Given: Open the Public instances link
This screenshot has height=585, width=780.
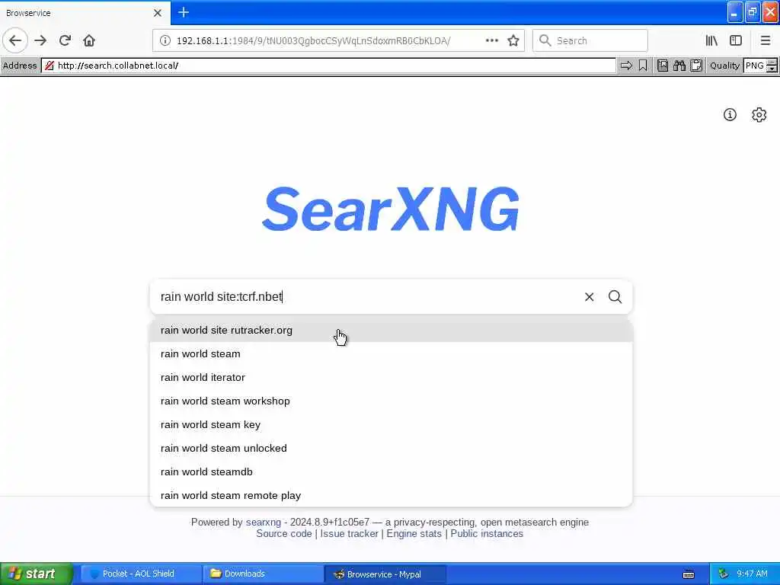Looking at the screenshot, I should tap(487, 534).
